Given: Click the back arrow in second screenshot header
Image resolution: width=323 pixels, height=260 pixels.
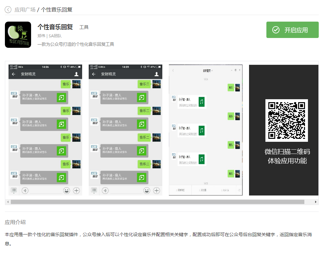Looking at the screenshot, I should click(x=94, y=74).
